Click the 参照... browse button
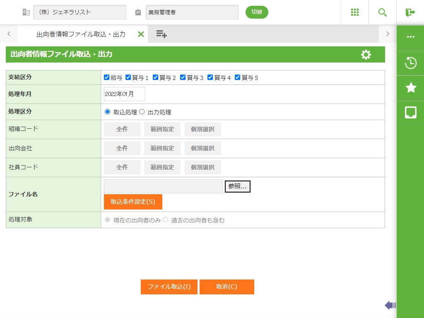The width and height of the screenshot is (424, 318). [237, 187]
